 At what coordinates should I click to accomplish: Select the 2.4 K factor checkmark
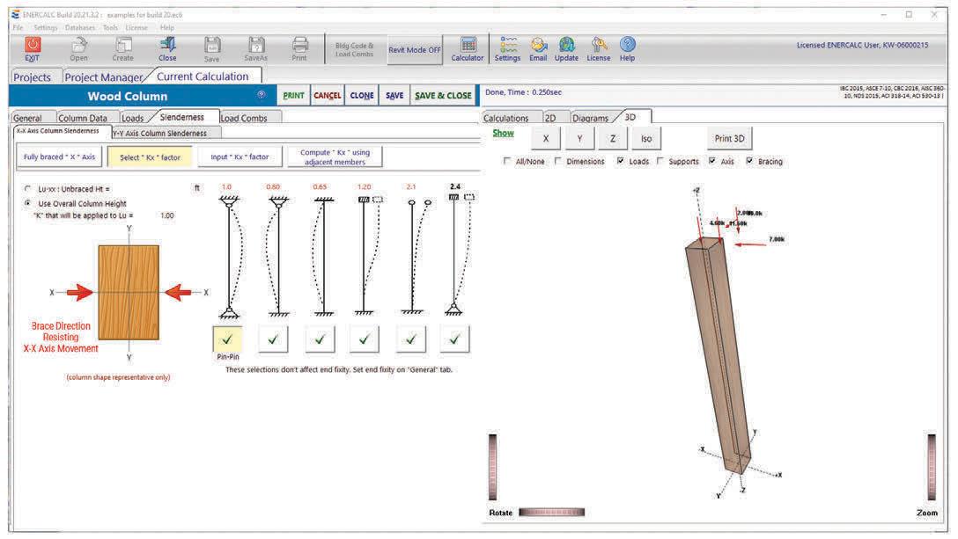[x=454, y=339]
